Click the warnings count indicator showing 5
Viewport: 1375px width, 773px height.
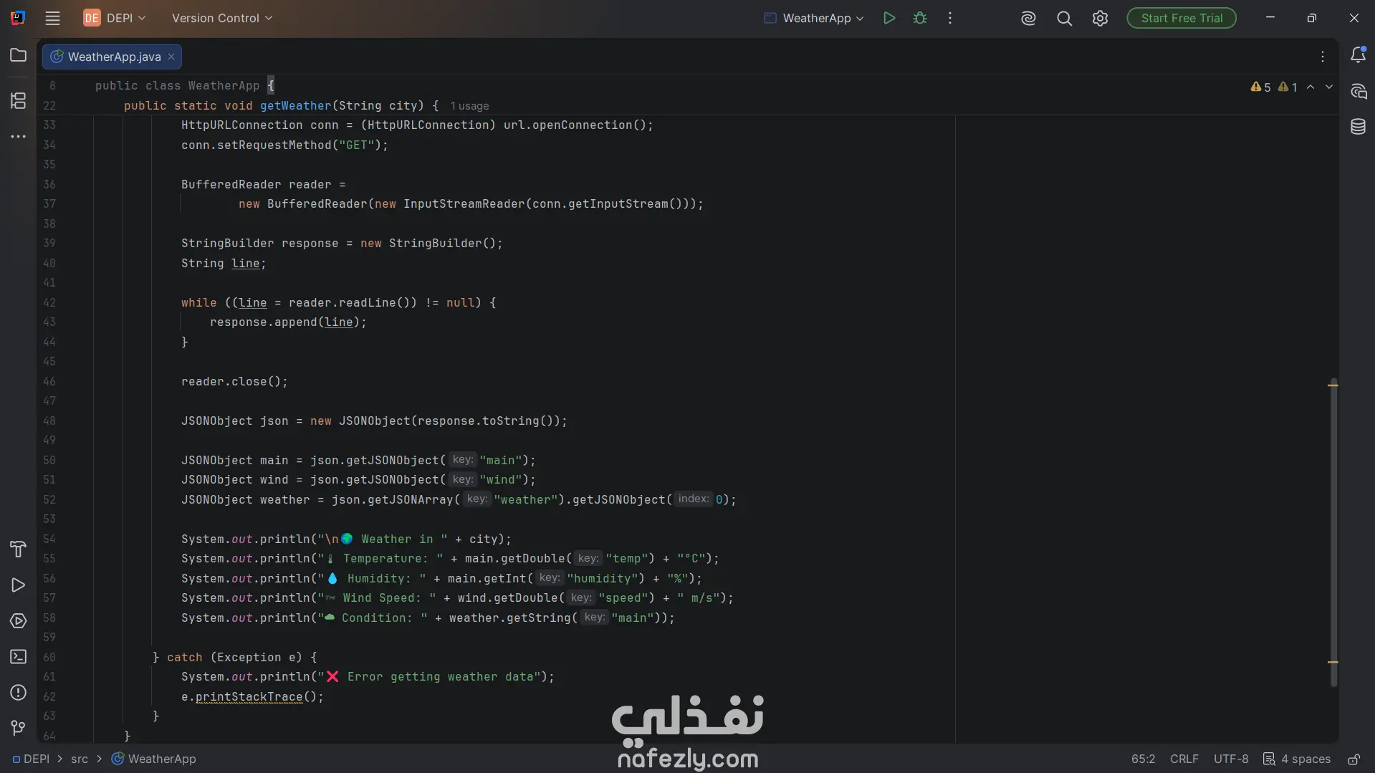pos(1260,87)
